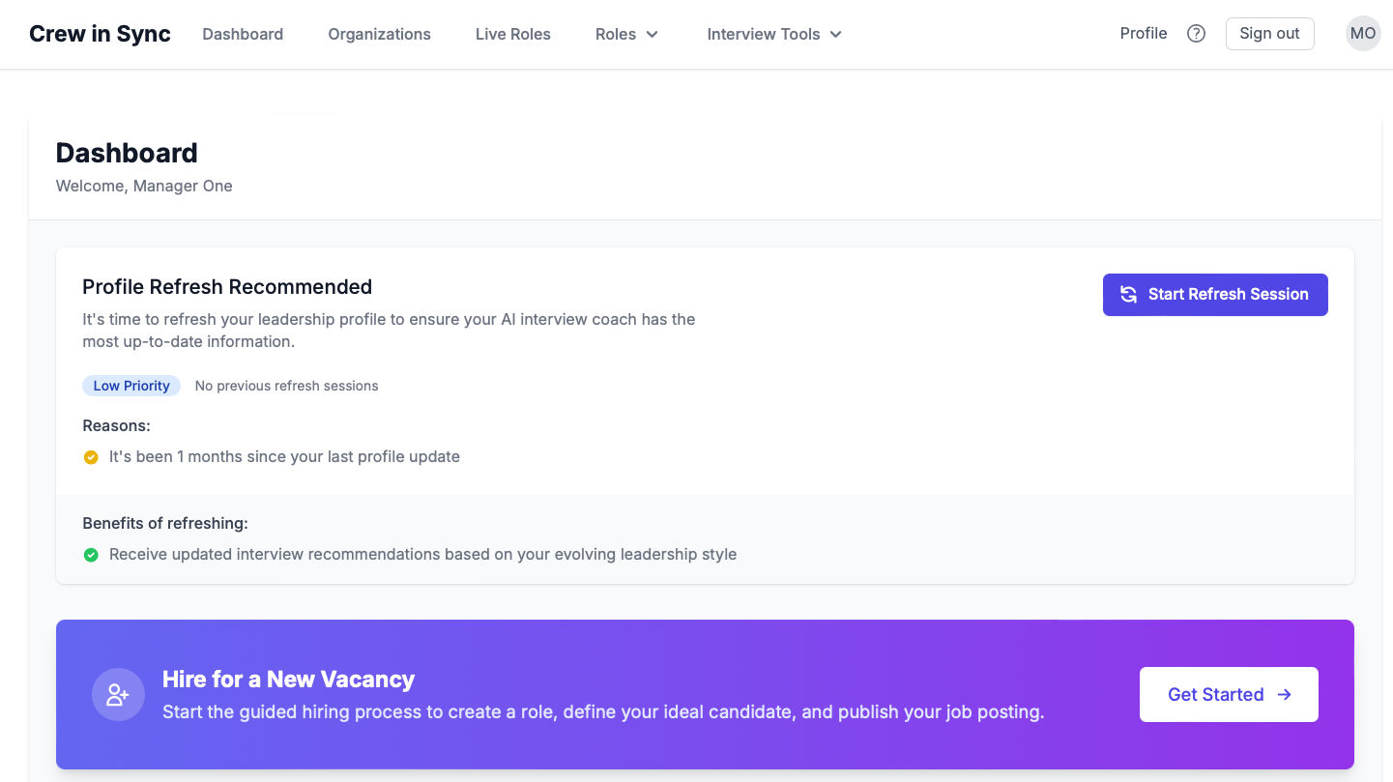Start a profile refresh session
The height and width of the screenshot is (782, 1393).
coord(1215,294)
